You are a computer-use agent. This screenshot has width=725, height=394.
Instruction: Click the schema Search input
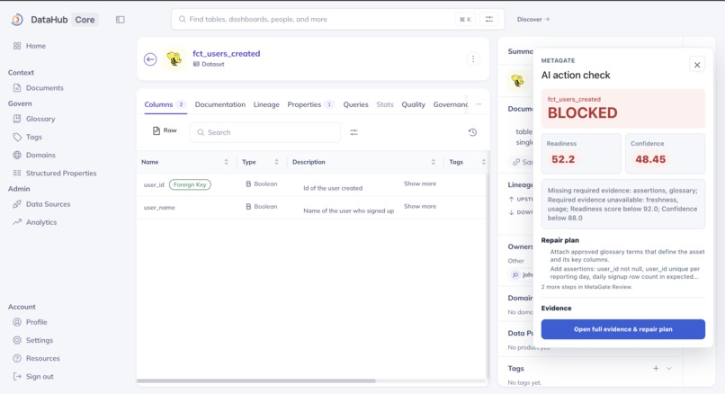265,132
